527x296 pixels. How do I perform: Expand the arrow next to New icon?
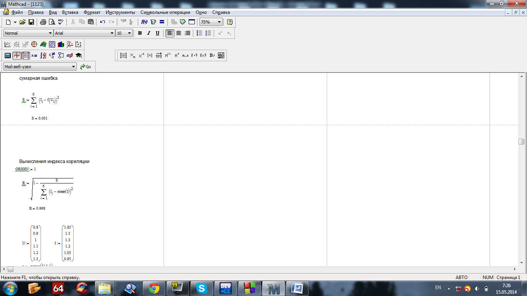click(x=15, y=22)
